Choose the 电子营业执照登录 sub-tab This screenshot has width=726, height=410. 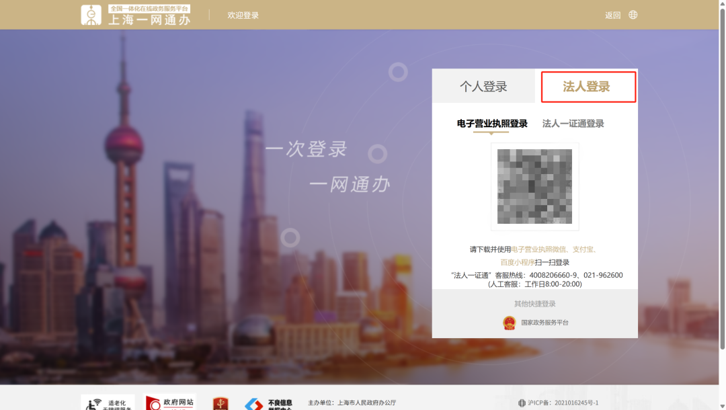pos(491,124)
